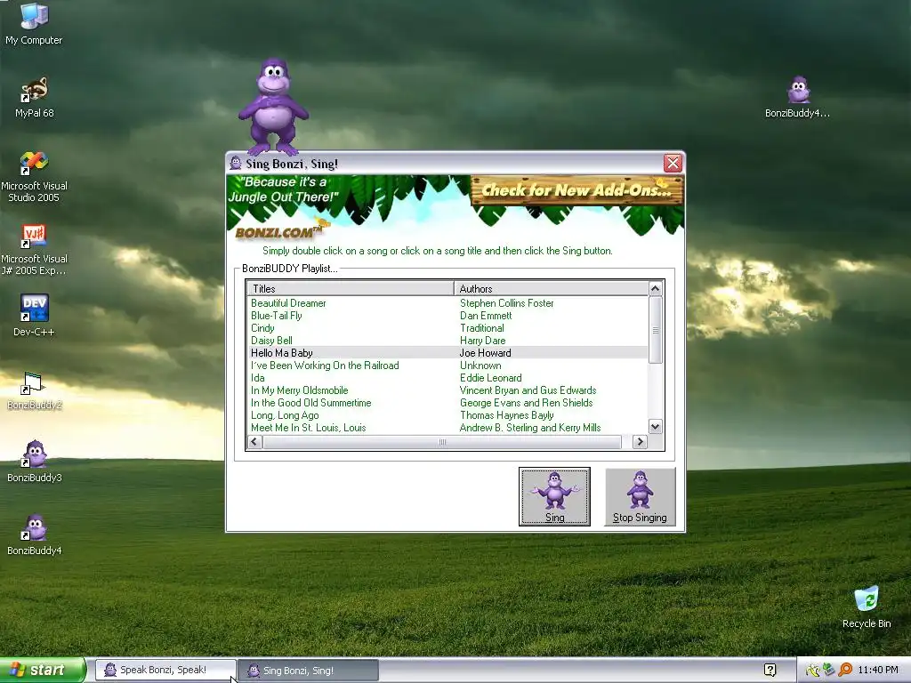This screenshot has width=911, height=683.
Task: Select the BonziBuddy2 desktop shortcut
Action: tap(35, 391)
